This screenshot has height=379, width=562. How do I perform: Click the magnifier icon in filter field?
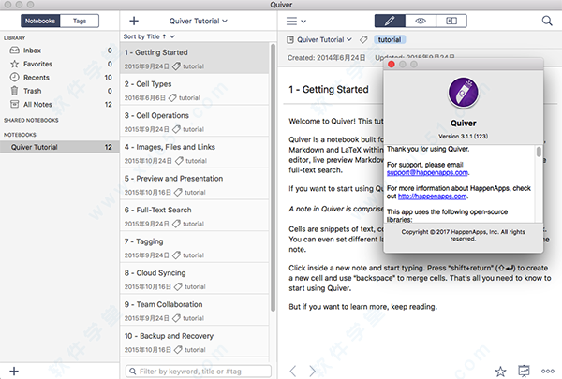[x=133, y=372]
